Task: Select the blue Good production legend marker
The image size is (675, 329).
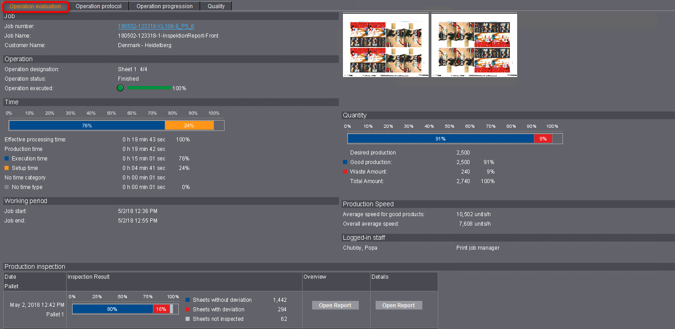Action: click(345, 162)
